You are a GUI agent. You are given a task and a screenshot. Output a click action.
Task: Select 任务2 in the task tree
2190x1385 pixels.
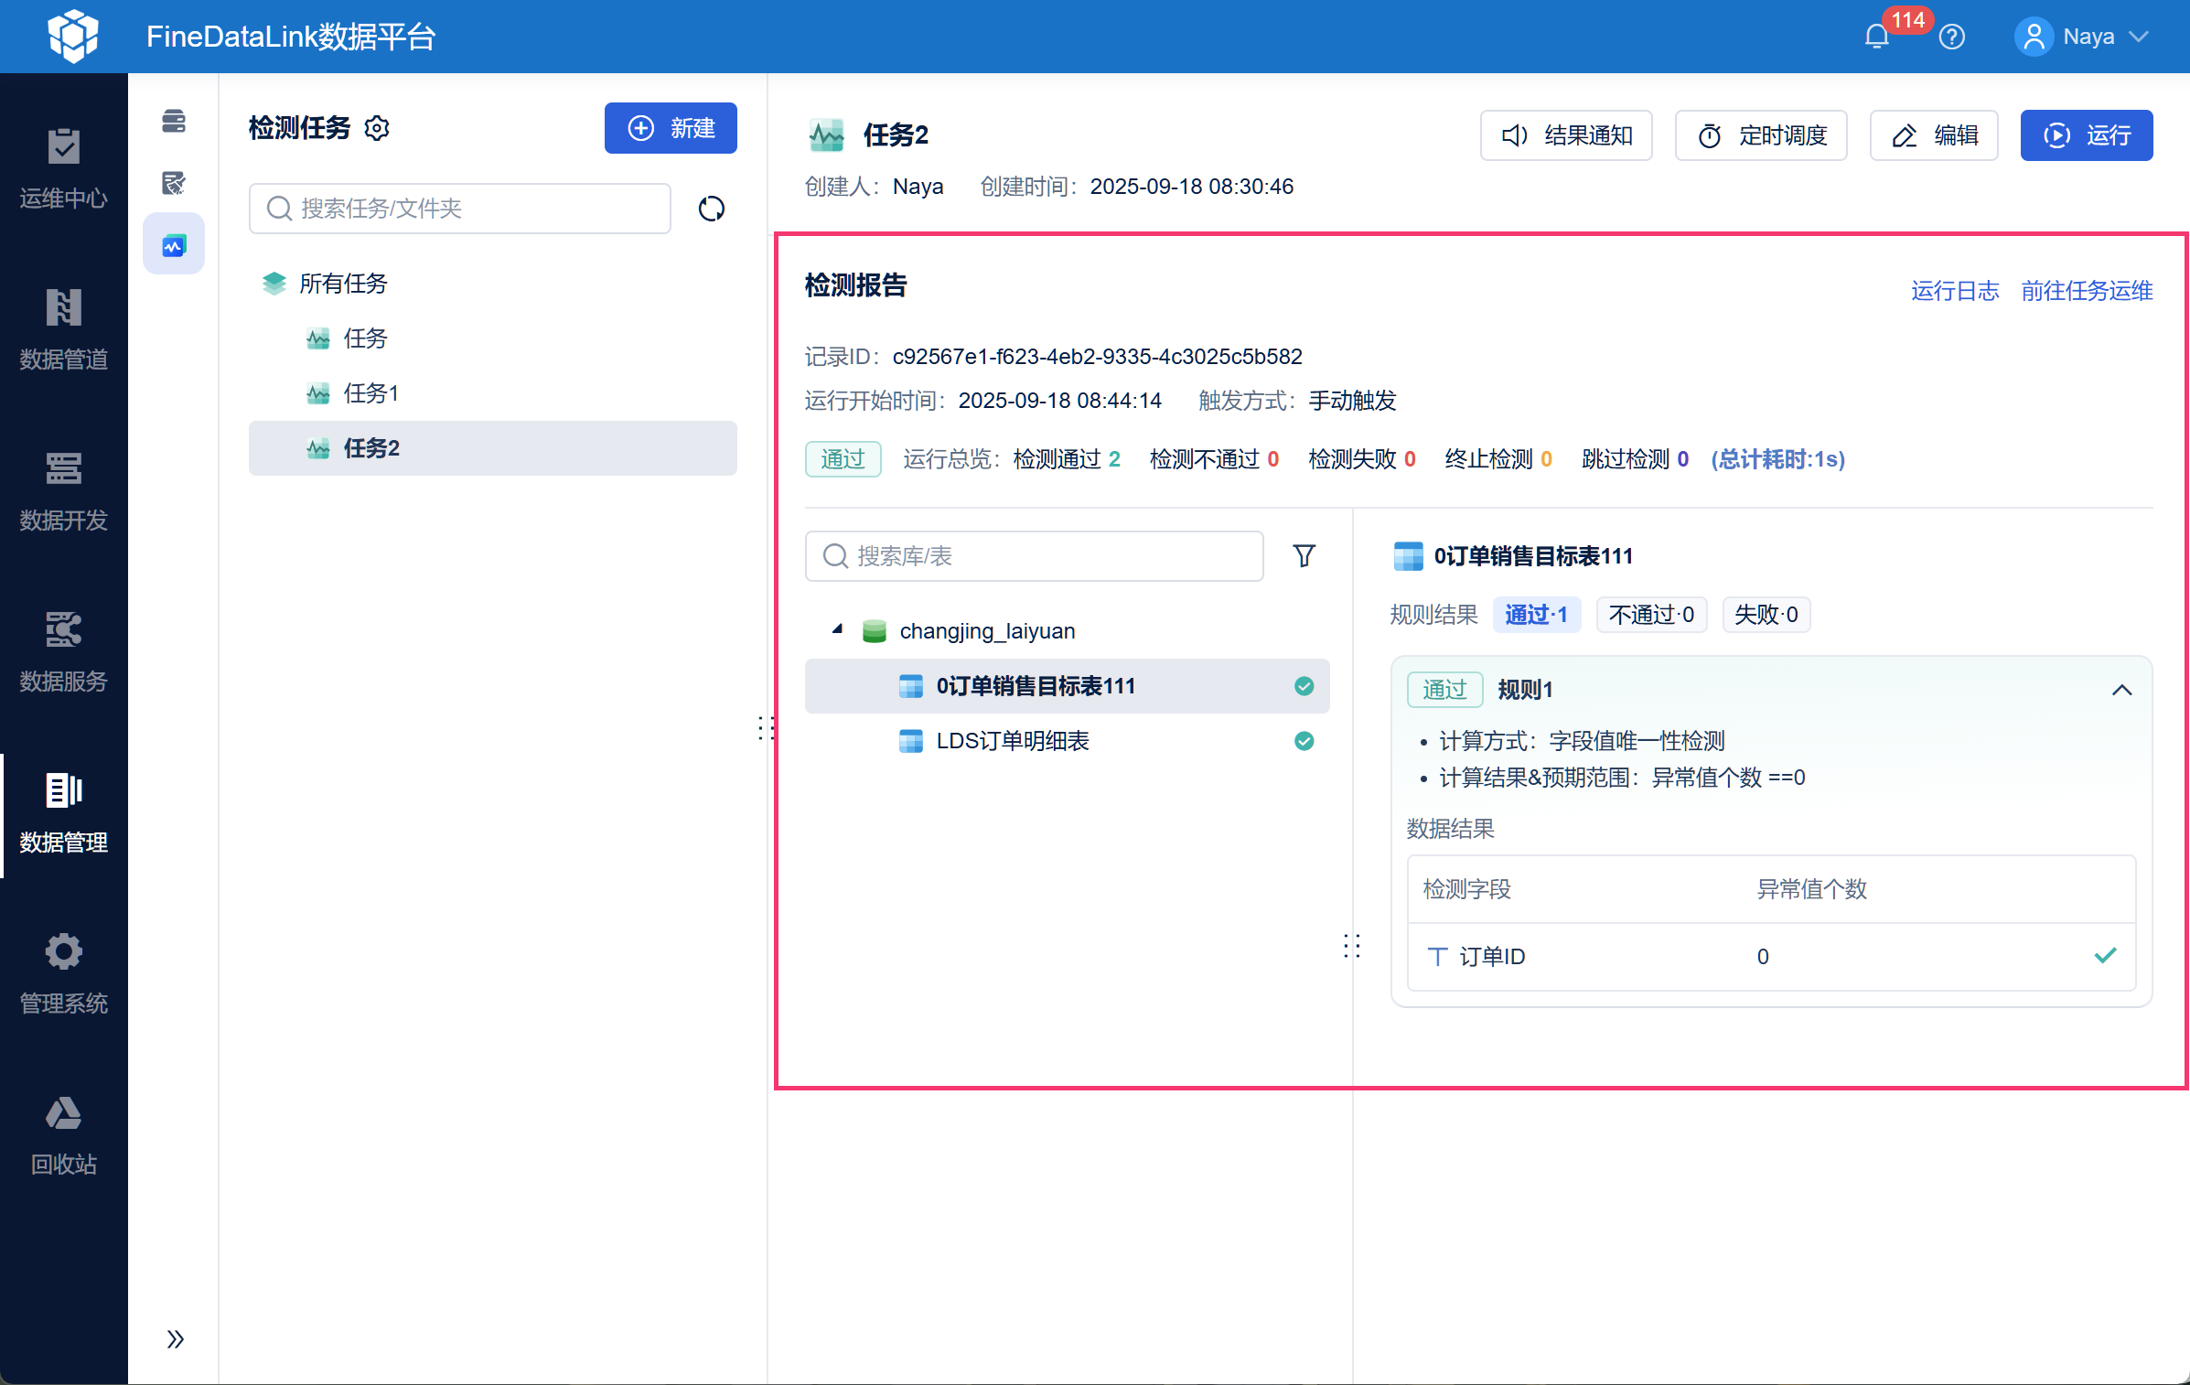(493, 448)
